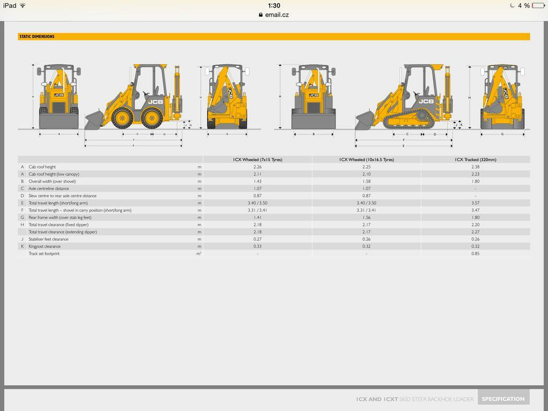548x411 pixels.
Task: Select the 3.57 tracked travel length value
Action: [475, 203]
